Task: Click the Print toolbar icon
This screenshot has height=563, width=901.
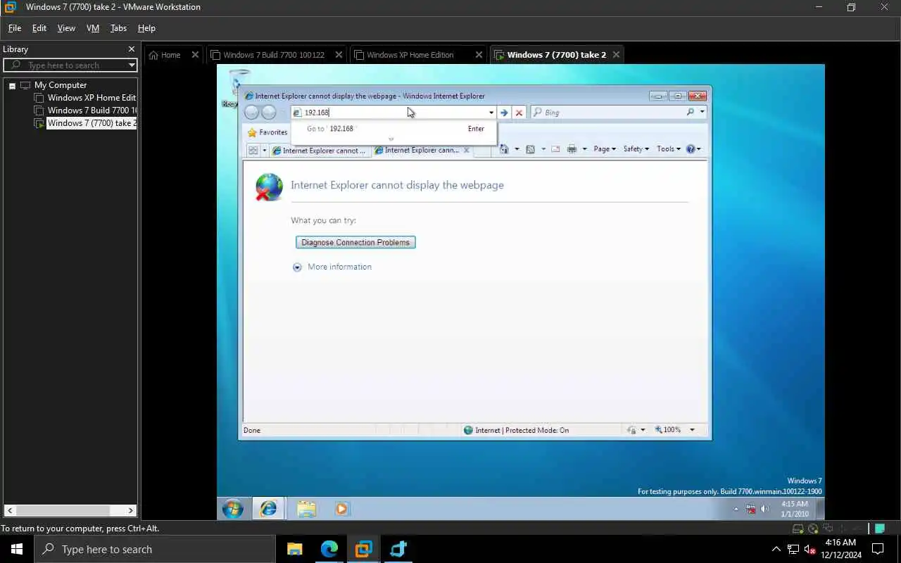Action: (x=572, y=149)
